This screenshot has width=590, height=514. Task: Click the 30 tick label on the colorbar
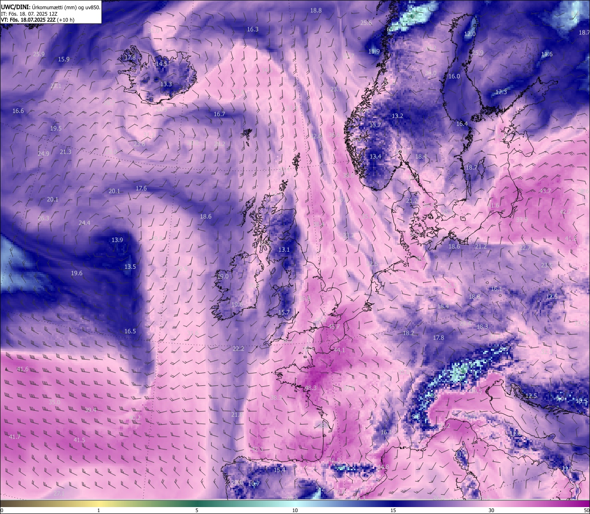tap(491, 510)
